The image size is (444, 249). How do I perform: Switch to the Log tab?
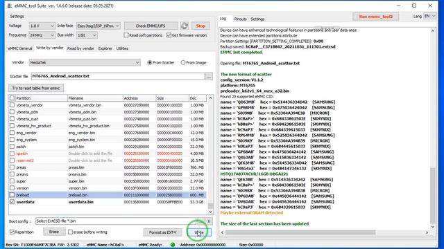[223, 19]
